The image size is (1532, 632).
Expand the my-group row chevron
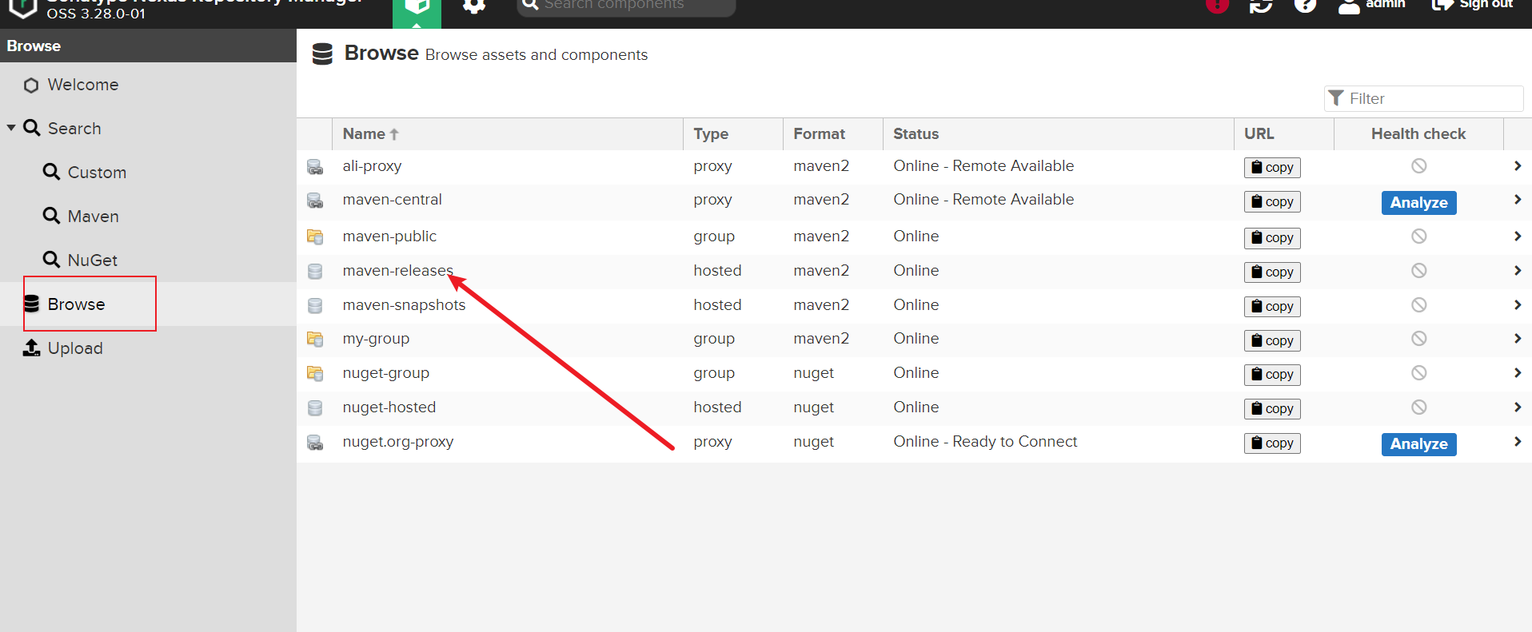[x=1517, y=339]
